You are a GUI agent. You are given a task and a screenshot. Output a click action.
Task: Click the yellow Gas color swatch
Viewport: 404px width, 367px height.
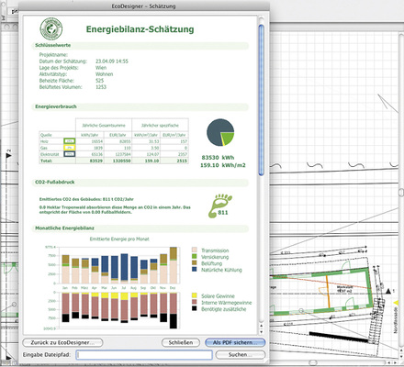[x=70, y=148]
